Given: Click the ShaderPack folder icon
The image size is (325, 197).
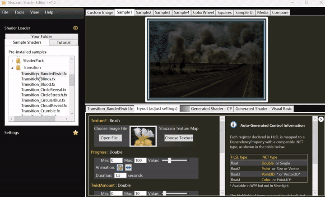Looking at the screenshot, I should point(19,60).
